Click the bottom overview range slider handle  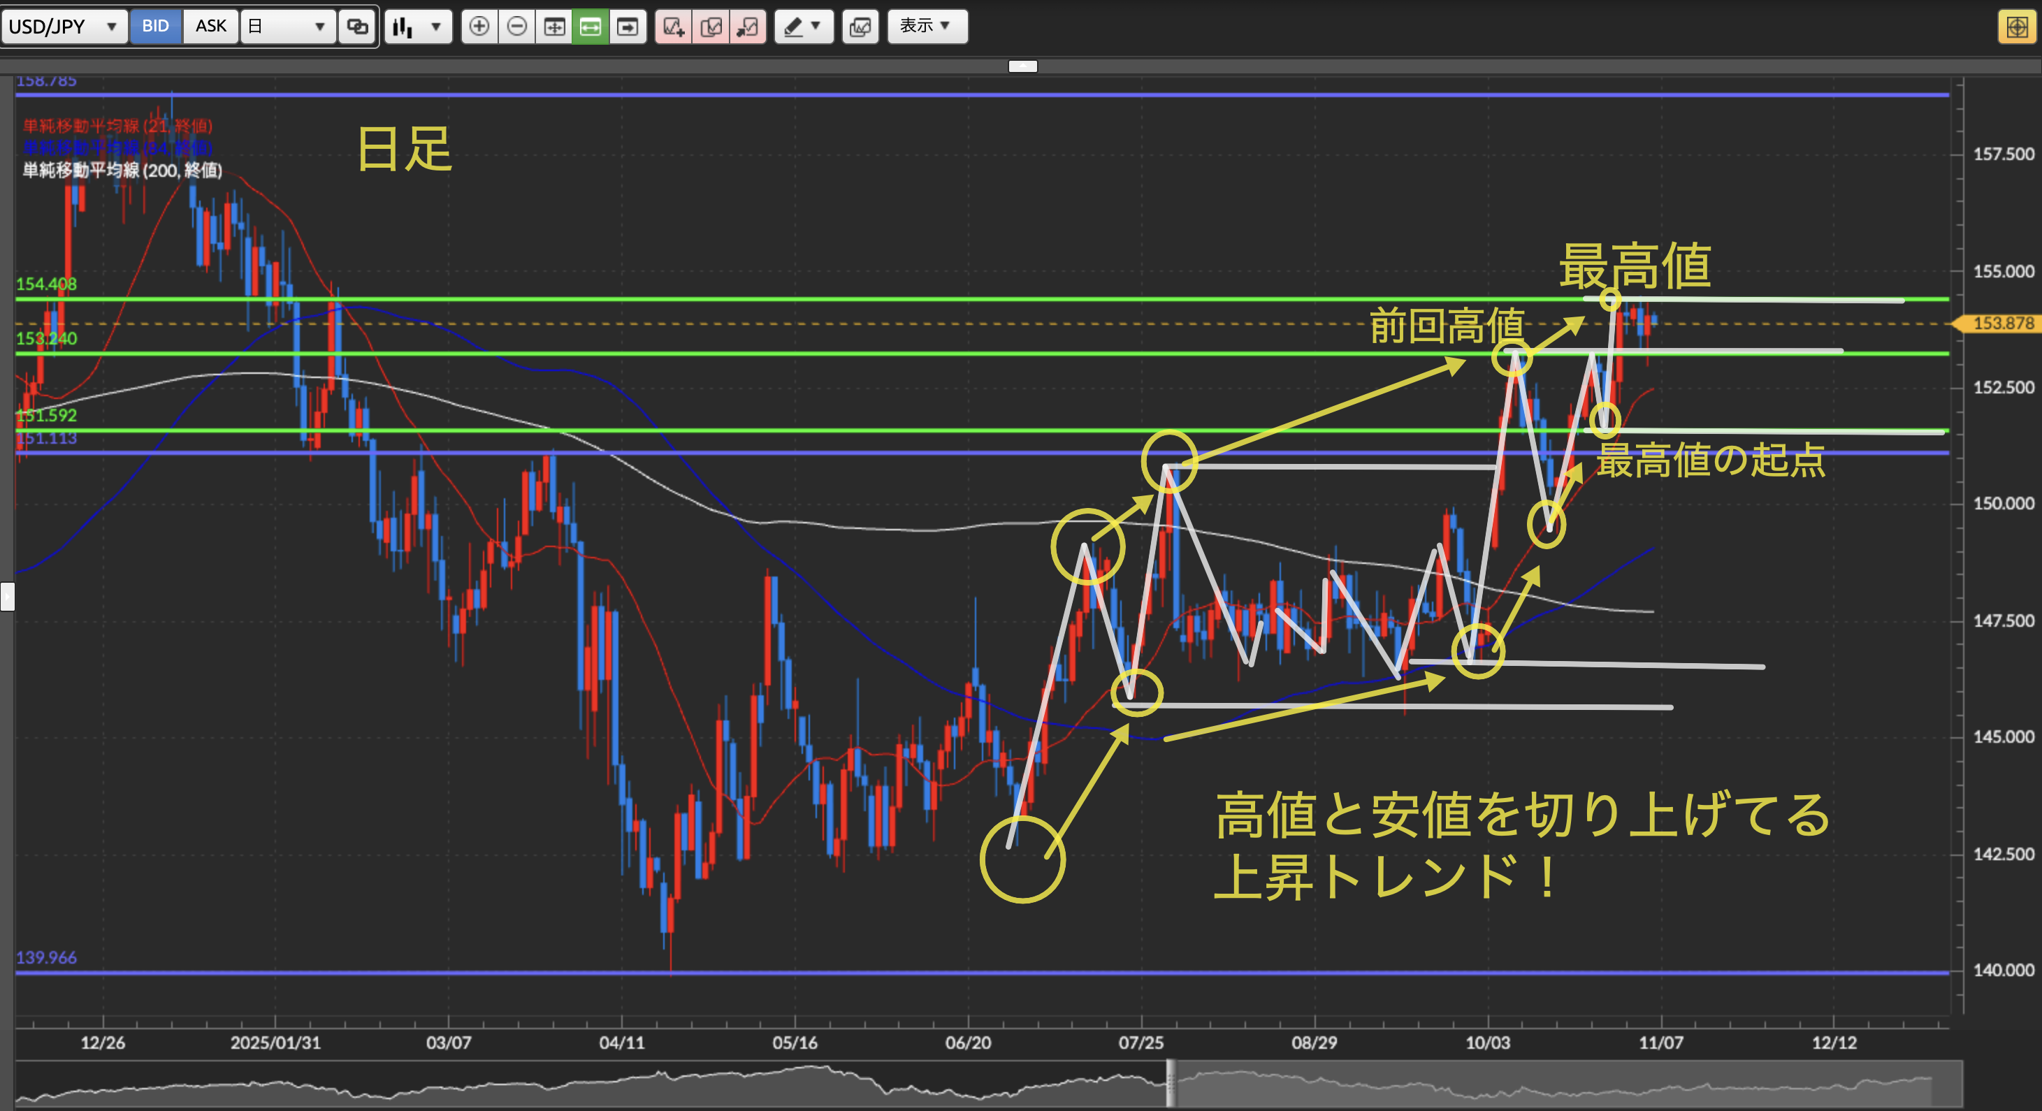click(1171, 1083)
